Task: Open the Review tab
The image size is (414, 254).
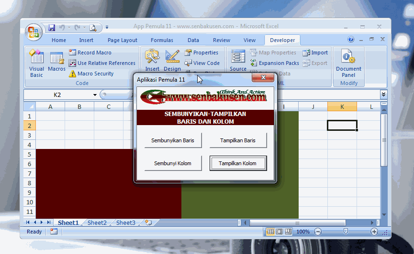Action: [x=222, y=40]
